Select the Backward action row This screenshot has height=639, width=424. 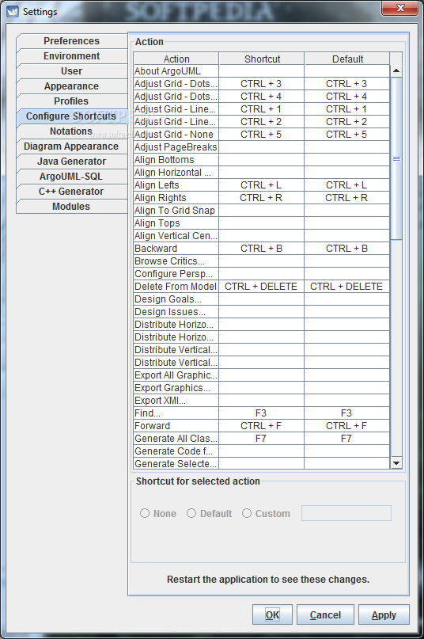(x=262, y=248)
